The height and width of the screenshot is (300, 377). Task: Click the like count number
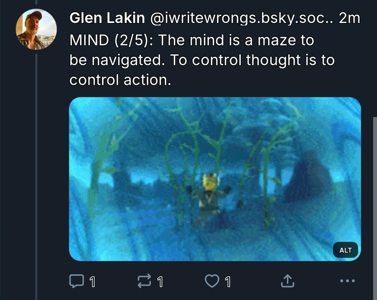228,282
